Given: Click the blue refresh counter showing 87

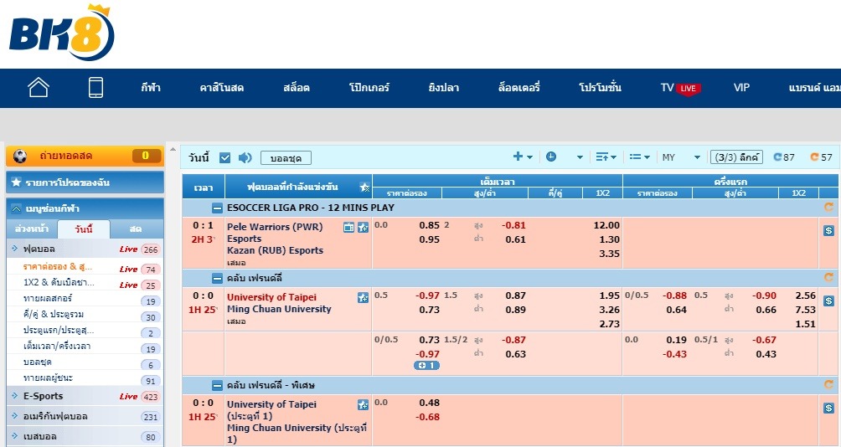Looking at the screenshot, I should 783,157.
